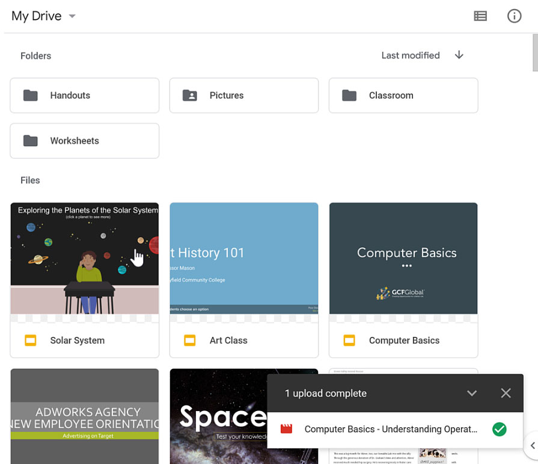Open the Pictures shared folder
Screen dimensions: 538x464
(x=243, y=95)
